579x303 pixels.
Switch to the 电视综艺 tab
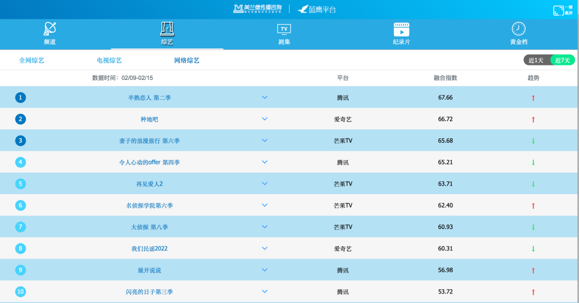pyautogui.click(x=109, y=61)
